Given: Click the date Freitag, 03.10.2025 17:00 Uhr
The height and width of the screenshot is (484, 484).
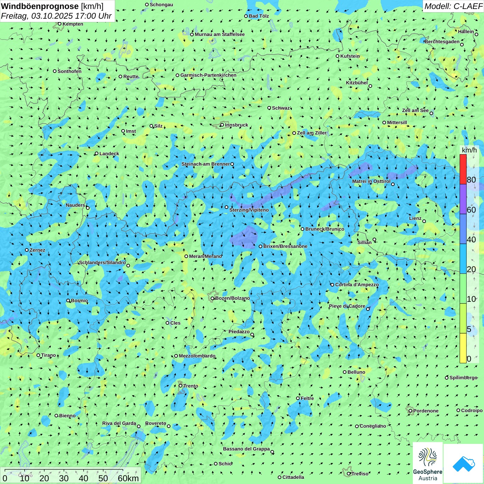Looking at the screenshot, I should click(56, 16).
